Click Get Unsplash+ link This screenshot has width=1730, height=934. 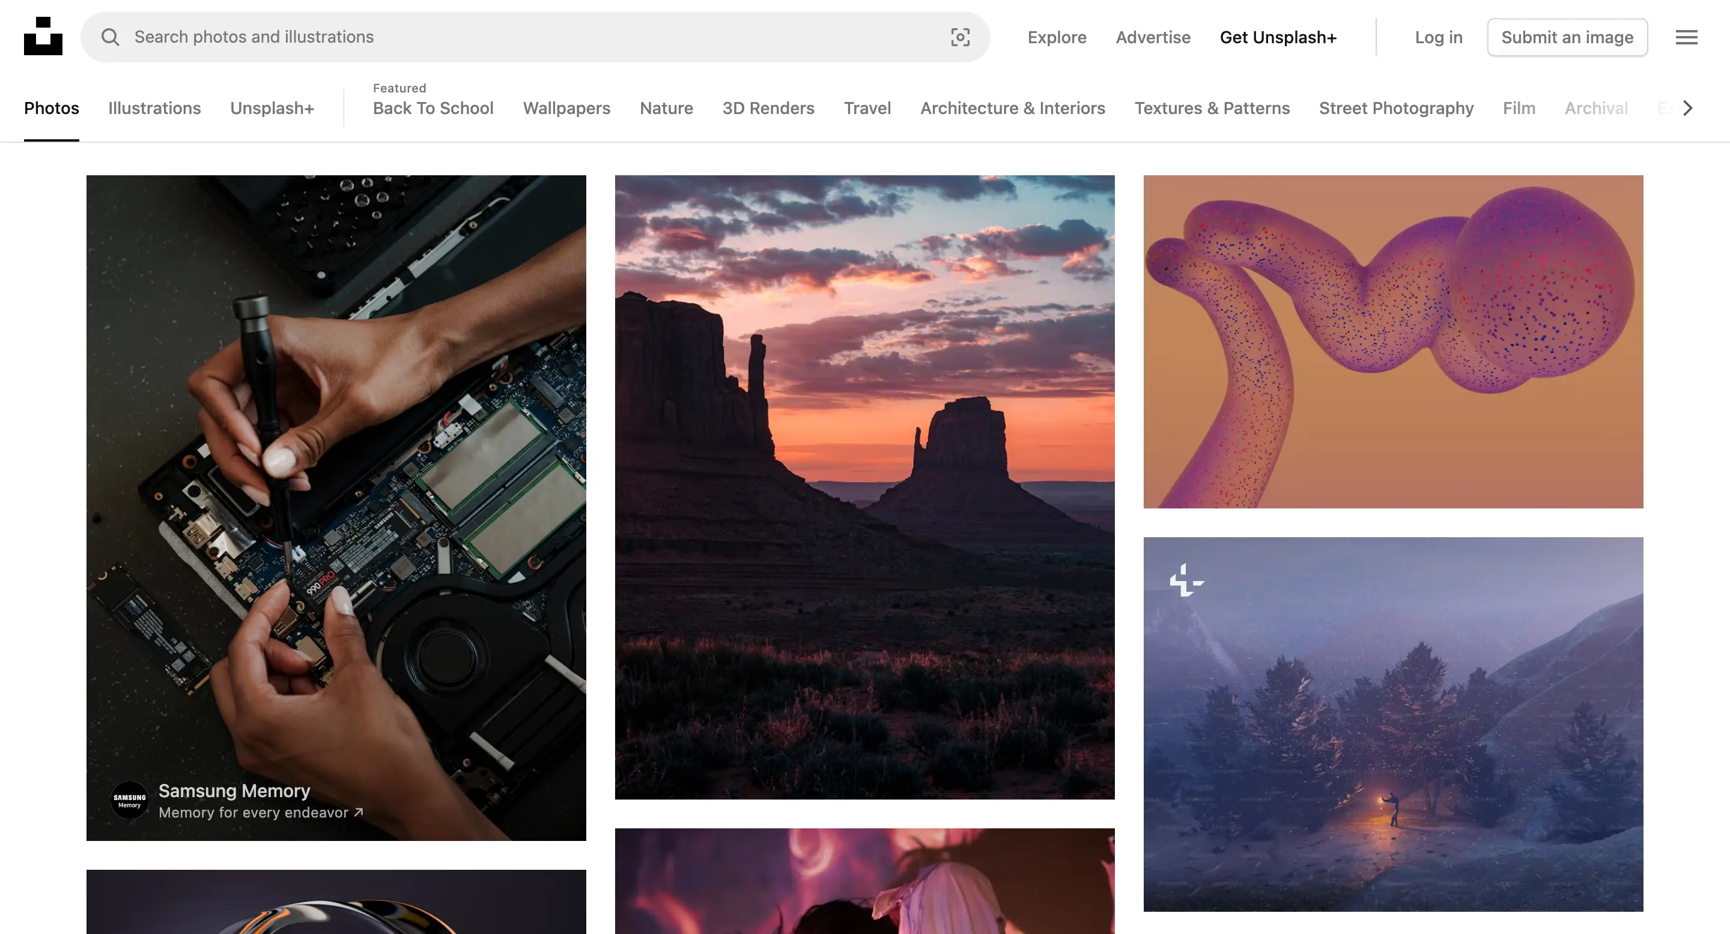tap(1278, 37)
